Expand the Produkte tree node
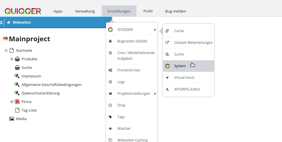This screenshot has width=282, height=142. point(12,59)
